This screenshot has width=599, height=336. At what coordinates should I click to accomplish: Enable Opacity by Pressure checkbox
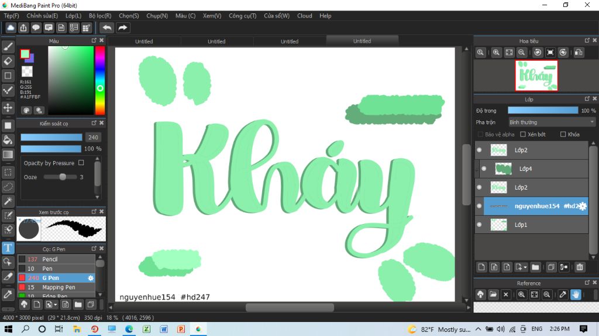tap(81, 163)
